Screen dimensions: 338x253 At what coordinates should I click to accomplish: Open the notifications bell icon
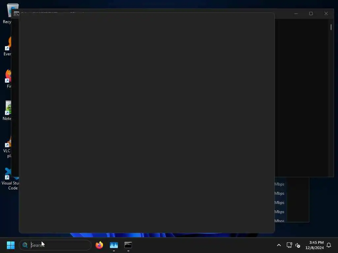click(x=329, y=245)
